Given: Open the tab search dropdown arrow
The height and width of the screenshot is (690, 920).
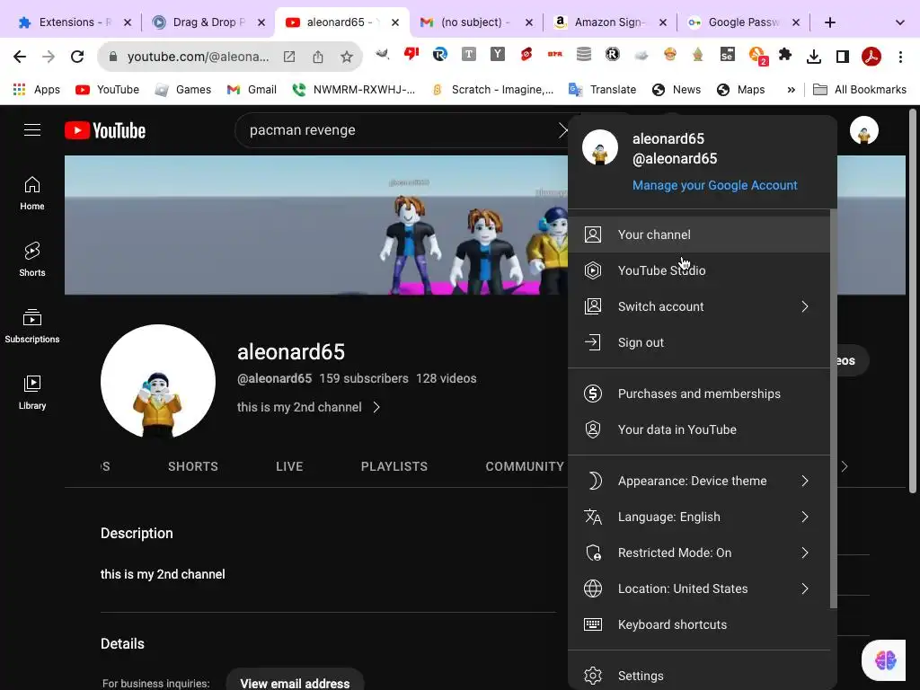Looking at the screenshot, I should click(899, 22).
